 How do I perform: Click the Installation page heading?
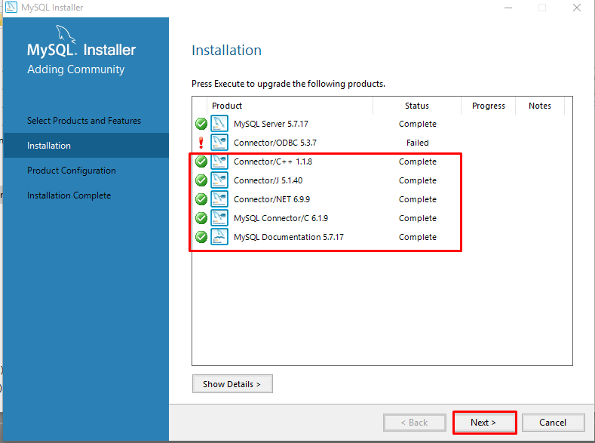226,50
